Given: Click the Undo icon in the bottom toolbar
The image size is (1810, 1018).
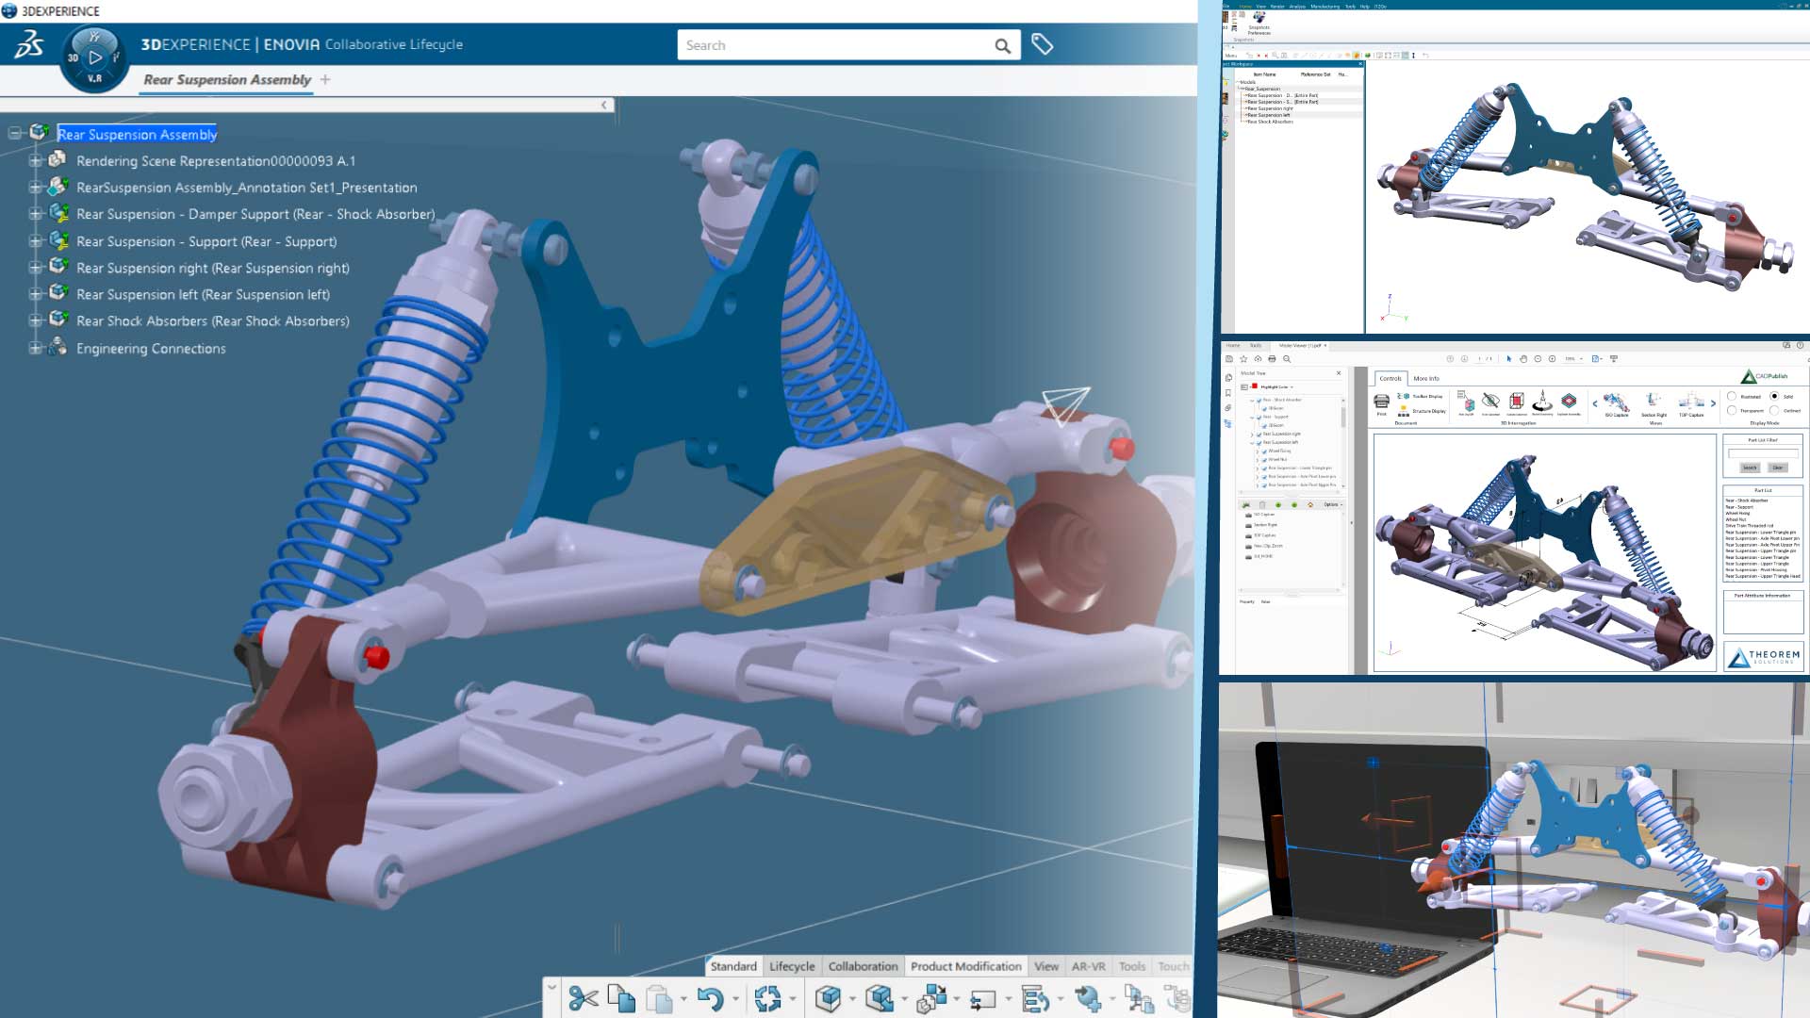Looking at the screenshot, I should 712,999.
